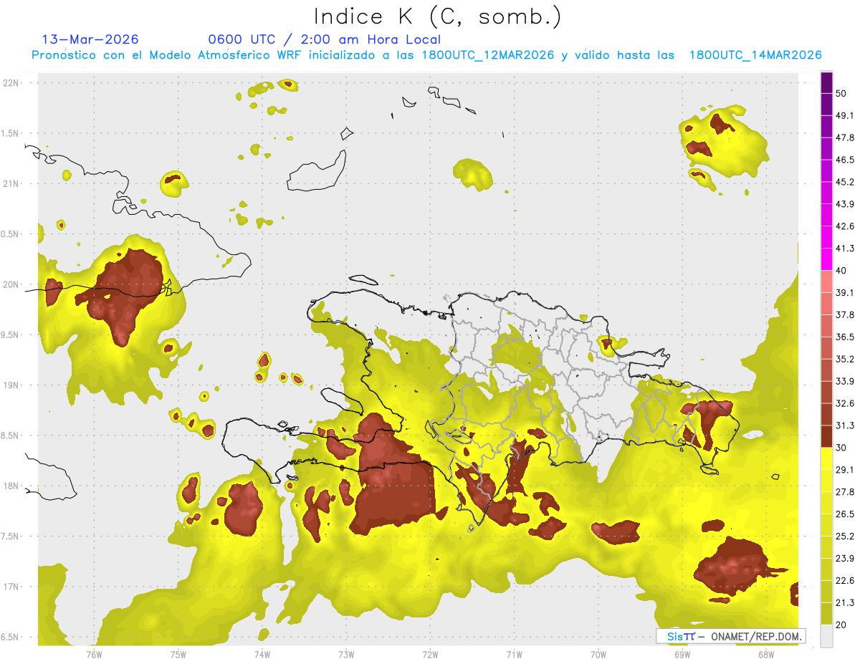
Task: Click colorbar label "36.5"
Action: [x=845, y=337]
